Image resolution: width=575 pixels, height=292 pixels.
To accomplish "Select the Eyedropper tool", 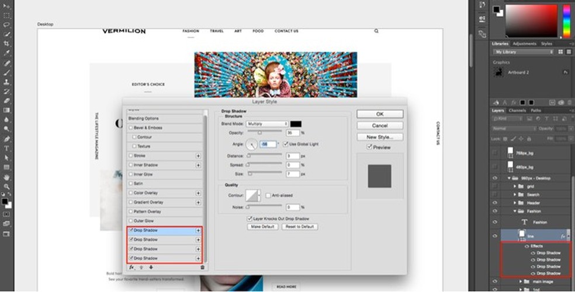I will coord(6,54).
